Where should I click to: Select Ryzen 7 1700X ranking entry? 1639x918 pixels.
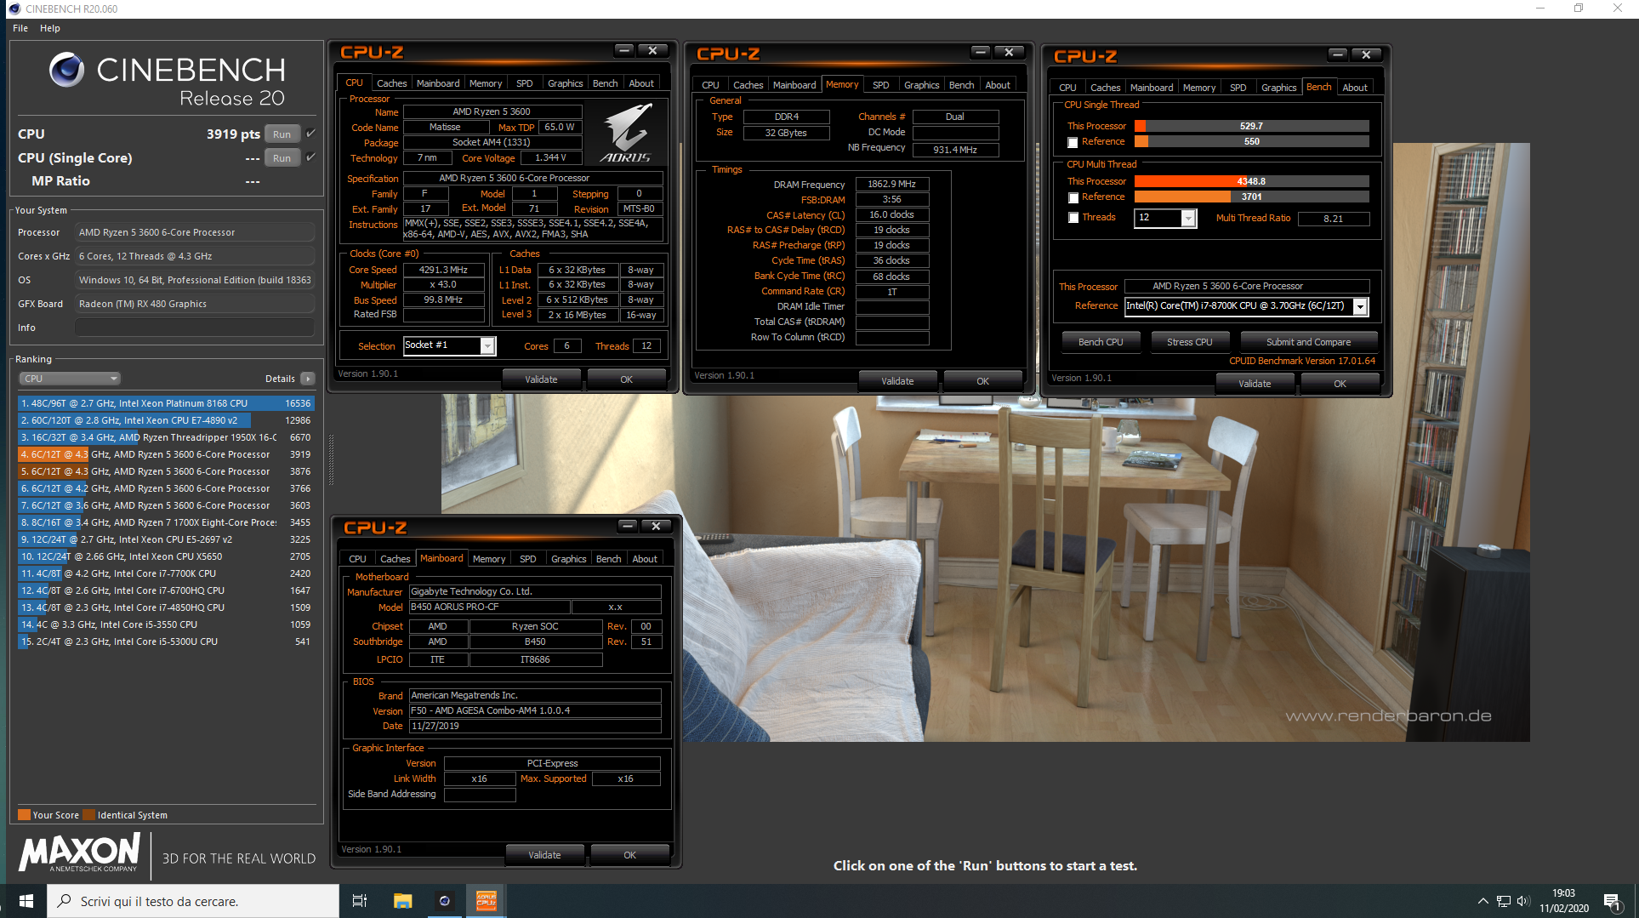pos(166,522)
